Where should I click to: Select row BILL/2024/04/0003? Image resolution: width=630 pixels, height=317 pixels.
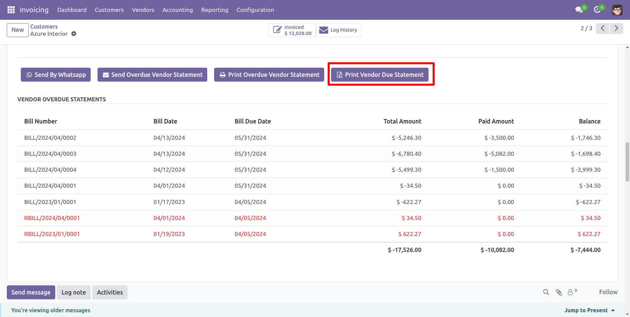click(x=312, y=154)
